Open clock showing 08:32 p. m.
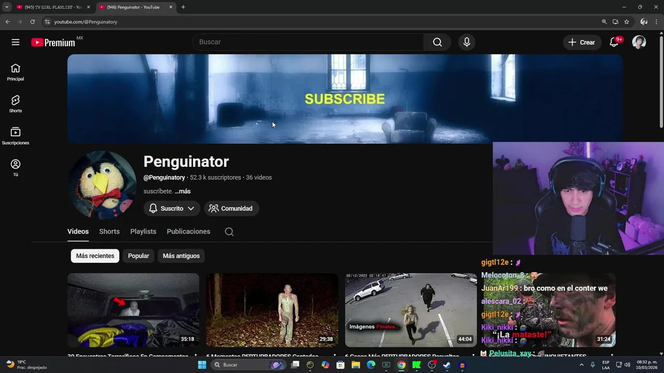The image size is (664, 373). (x=647, y=365)
